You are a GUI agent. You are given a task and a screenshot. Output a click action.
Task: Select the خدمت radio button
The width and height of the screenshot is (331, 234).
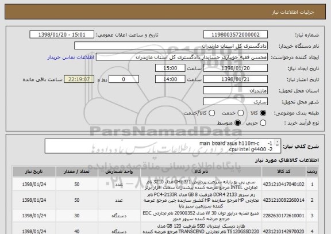(240, 113)
